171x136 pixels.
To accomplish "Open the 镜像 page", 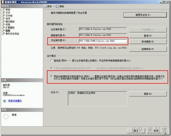I will pyautogui.click(x=8, y=31).
